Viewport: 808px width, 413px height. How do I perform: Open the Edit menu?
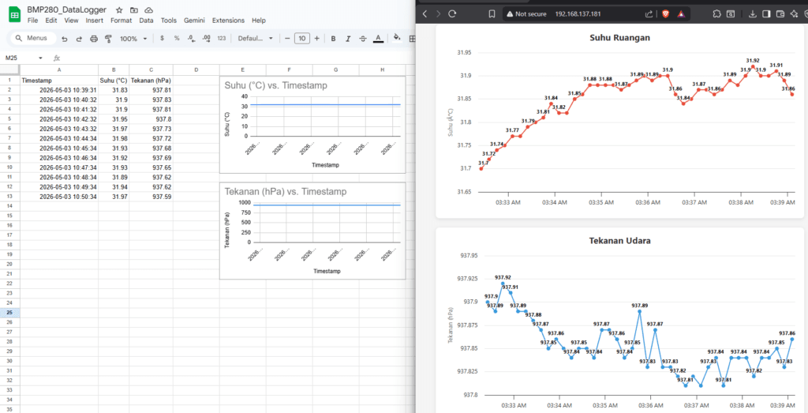pos(51,21)
